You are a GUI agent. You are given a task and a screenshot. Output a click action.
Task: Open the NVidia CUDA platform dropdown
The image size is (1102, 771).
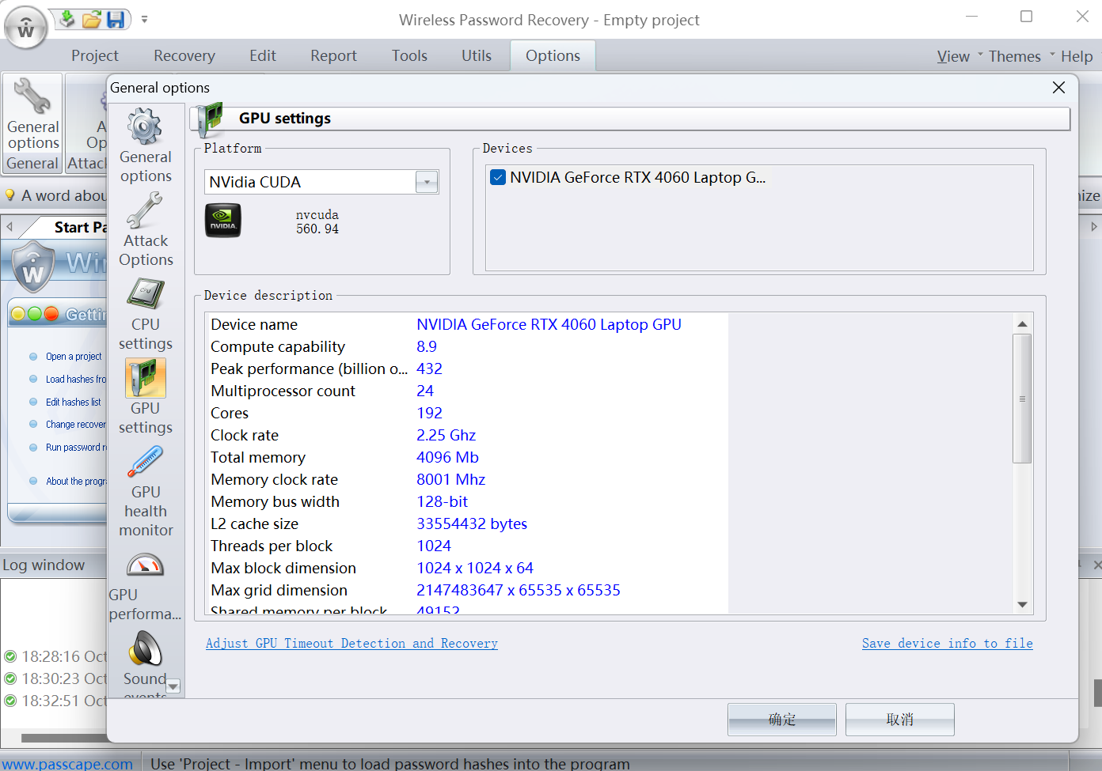click(x=427, y=182)
